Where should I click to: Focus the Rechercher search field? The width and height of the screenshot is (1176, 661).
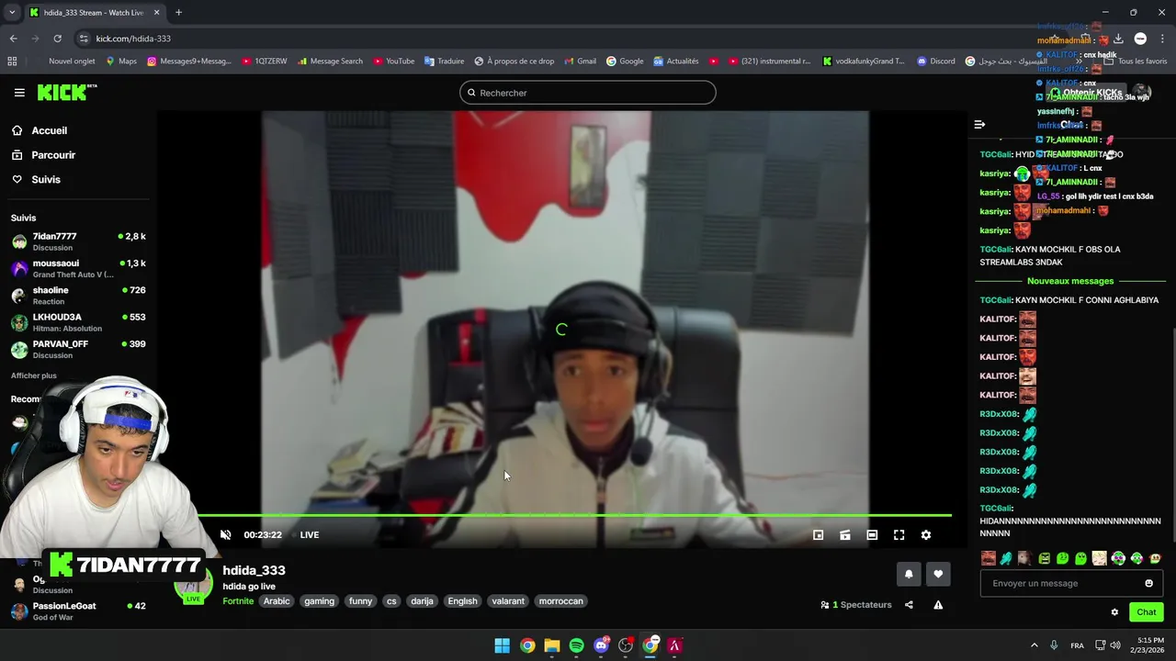tap(588, 93)
